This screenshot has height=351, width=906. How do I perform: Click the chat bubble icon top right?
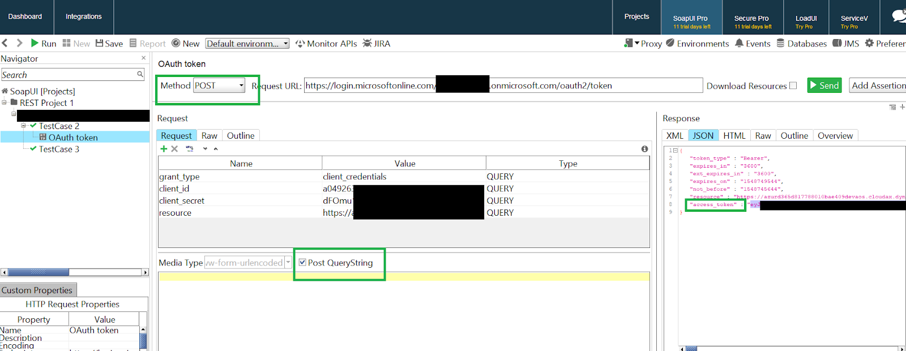tap(899, 16)
